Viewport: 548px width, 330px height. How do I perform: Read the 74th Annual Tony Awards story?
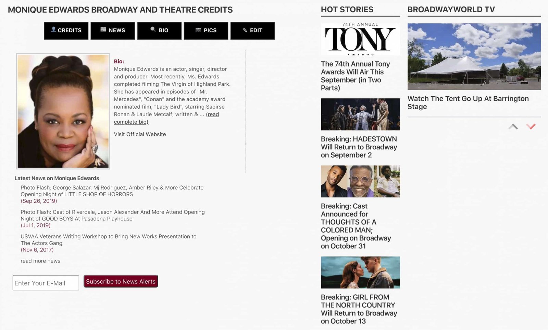point(356,76)
